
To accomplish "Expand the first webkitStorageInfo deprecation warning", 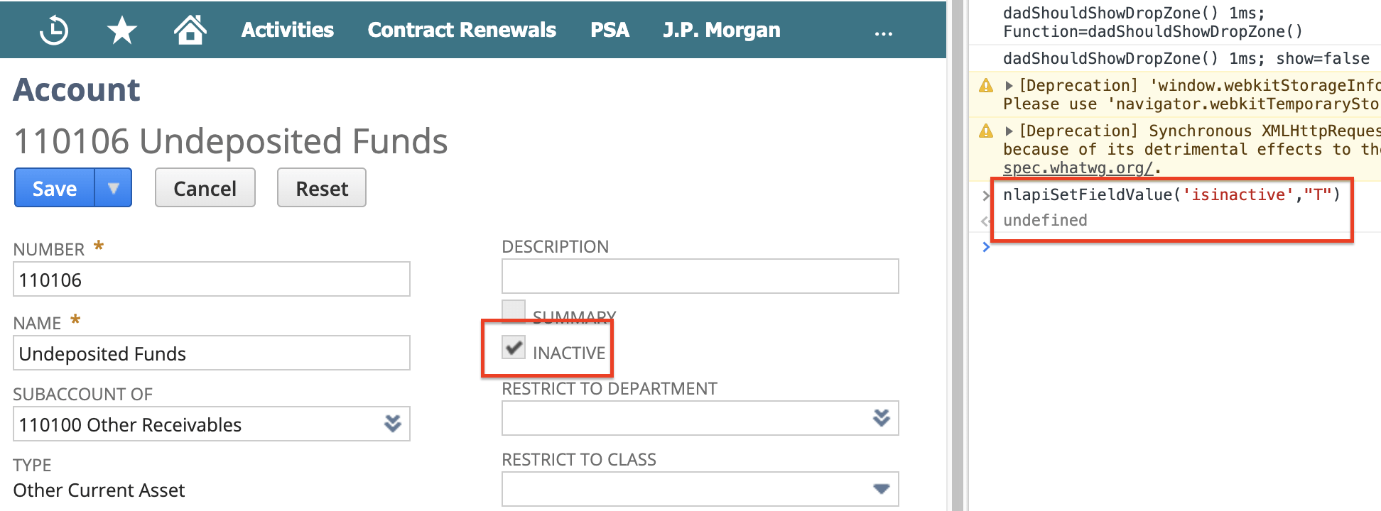I will pos(1009,84).
